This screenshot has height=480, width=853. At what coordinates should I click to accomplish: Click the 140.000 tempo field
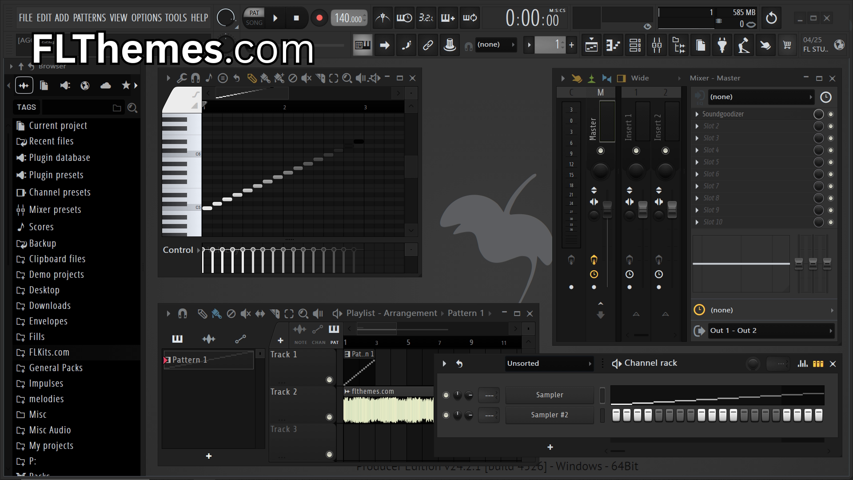coord(349,18)
